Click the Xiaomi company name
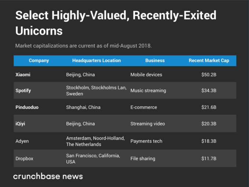This screenshot has width=249, height=187. [23, 74]
